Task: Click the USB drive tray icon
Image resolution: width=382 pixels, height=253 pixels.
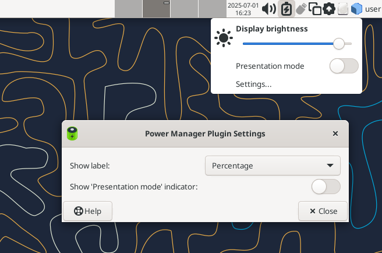Action: (x=301, y=9)
